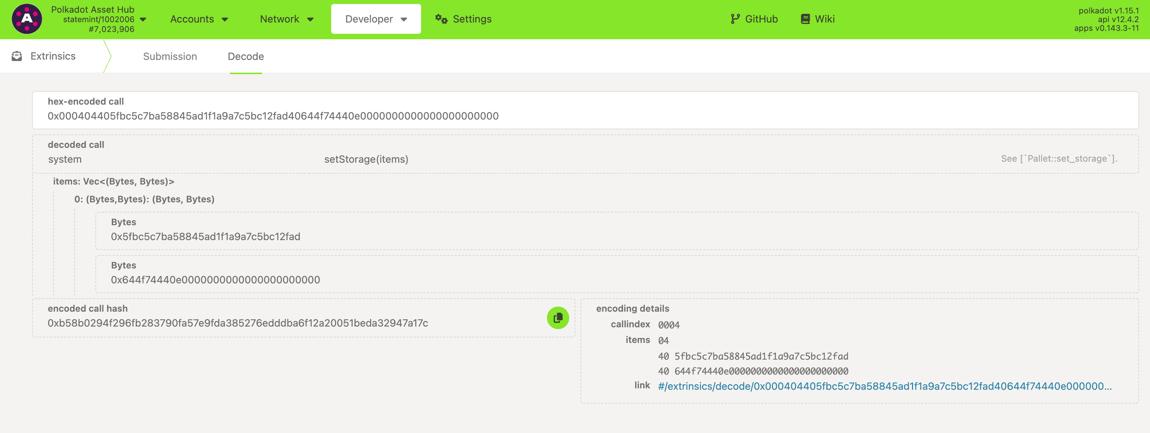Open the Network menu
Screen dimensions: 1150x433
coord(287,19)
